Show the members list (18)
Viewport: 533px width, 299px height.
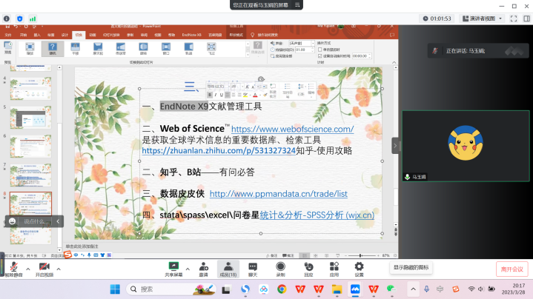228,266
